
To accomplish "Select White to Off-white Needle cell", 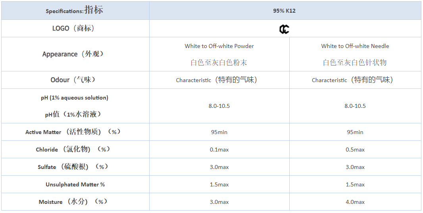I will [355, 54].
